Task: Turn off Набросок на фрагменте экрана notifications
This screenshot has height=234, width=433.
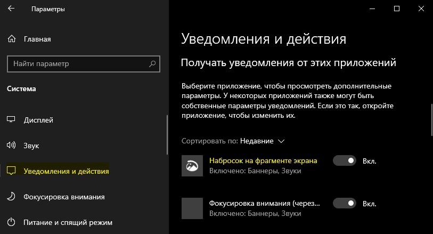Action: click(345, 160)
